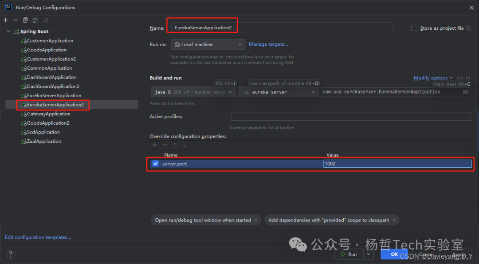Click the Copy Configuration icon
479x264 pixels.
tap(25, 20)
